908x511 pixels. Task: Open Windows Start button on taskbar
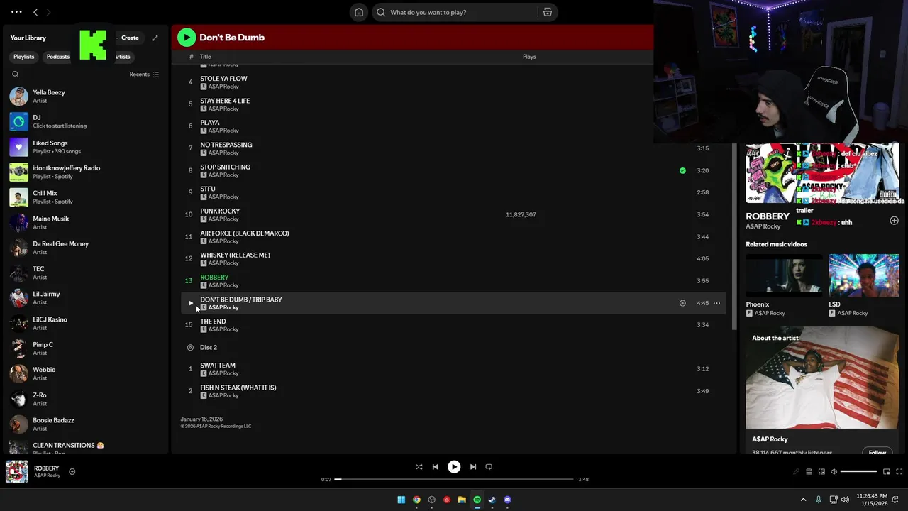(402, 500)
